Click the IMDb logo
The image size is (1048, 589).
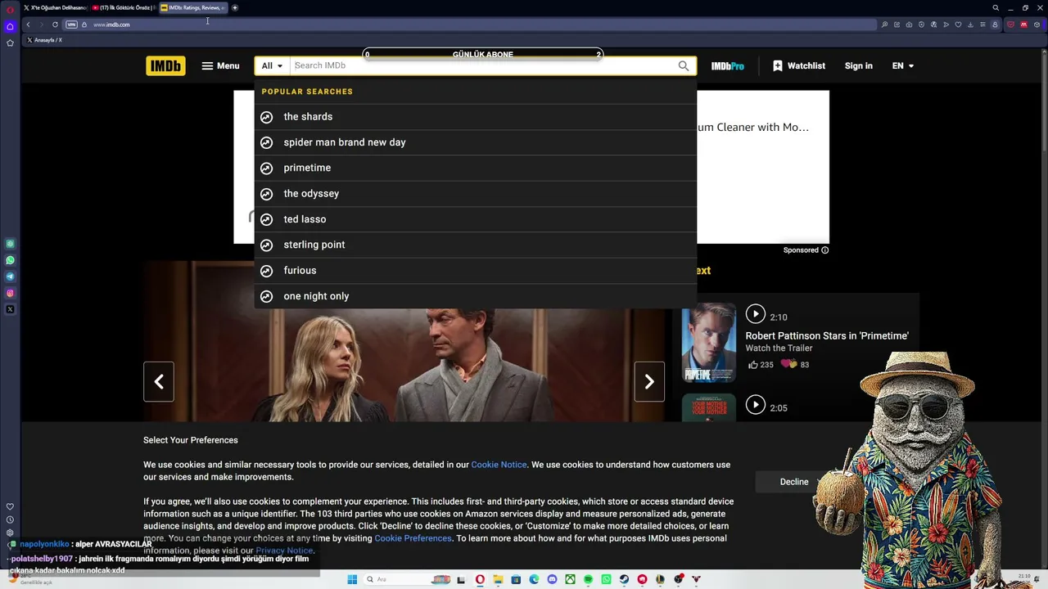(165, 65)
